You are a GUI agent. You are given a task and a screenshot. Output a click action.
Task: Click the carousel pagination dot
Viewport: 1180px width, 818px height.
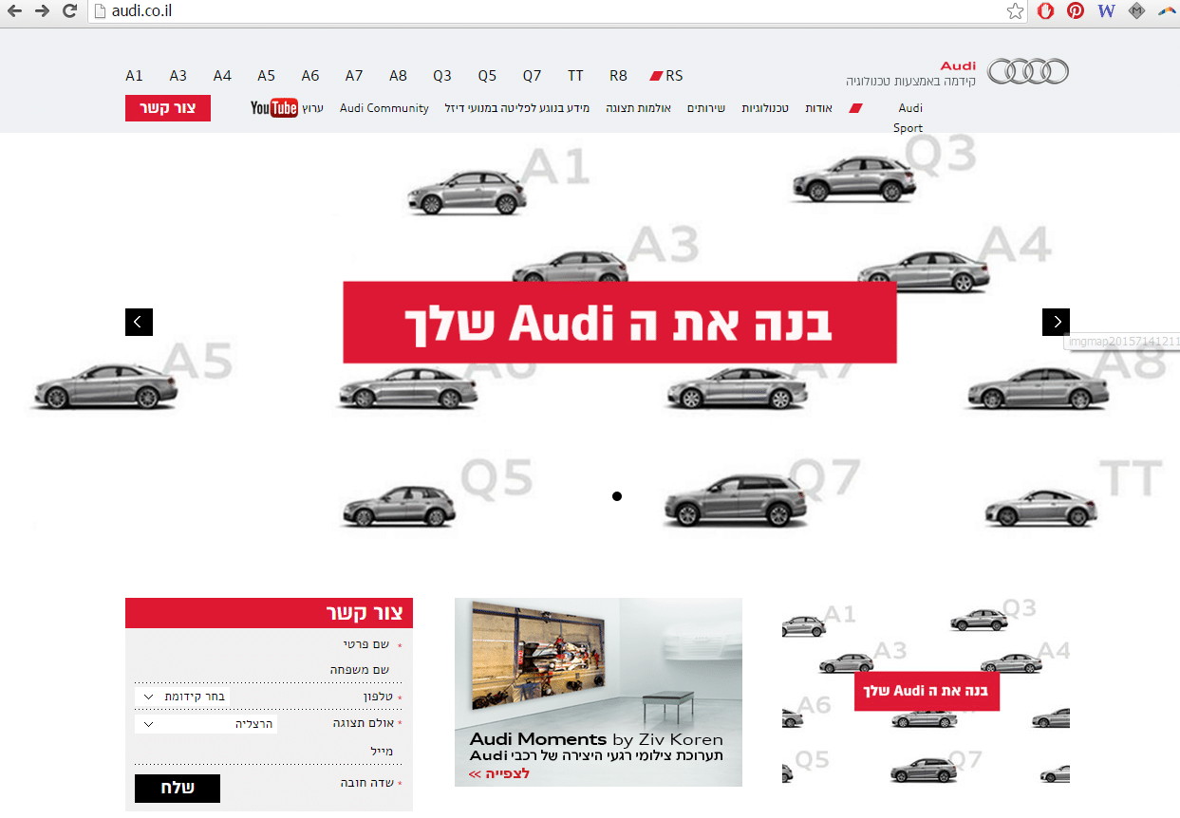[617, 496]
